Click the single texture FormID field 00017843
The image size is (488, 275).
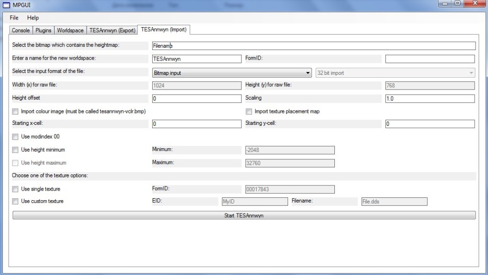pos(290,189)
